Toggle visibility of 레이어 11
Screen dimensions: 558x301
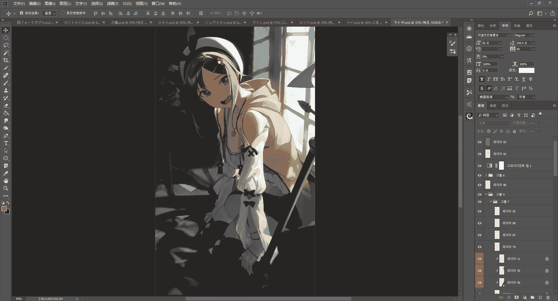[x=480, y=259]
